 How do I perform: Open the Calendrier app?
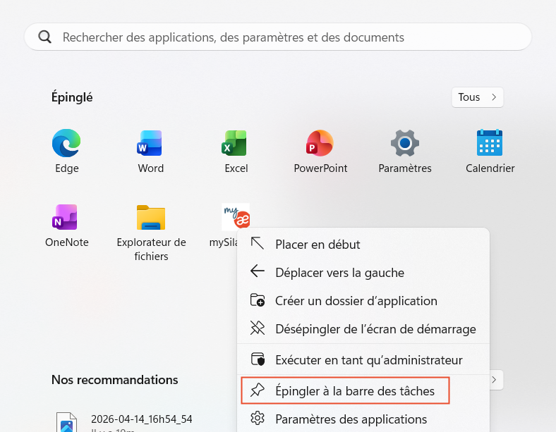point(490,143)
